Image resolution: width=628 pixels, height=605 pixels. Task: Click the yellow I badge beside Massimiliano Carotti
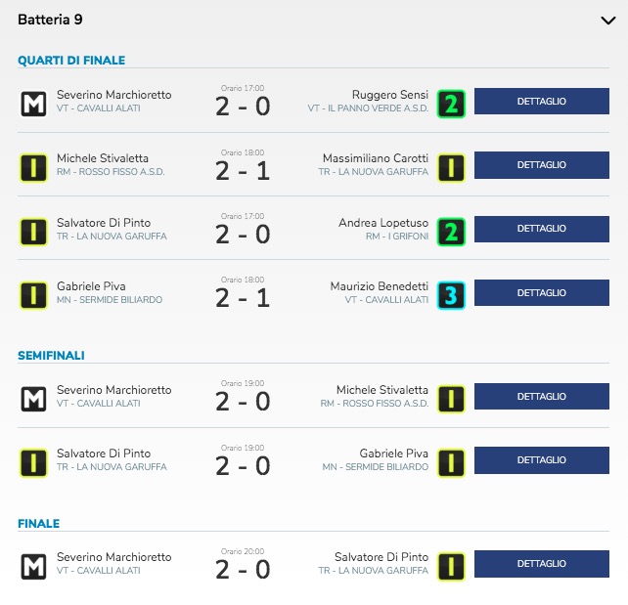(451, 168)
